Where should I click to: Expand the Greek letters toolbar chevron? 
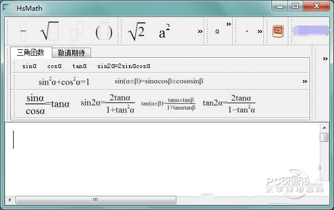click(229, 24)
